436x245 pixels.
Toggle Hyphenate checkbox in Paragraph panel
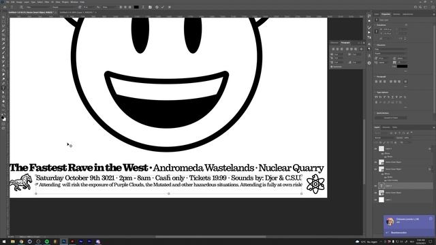332,67
